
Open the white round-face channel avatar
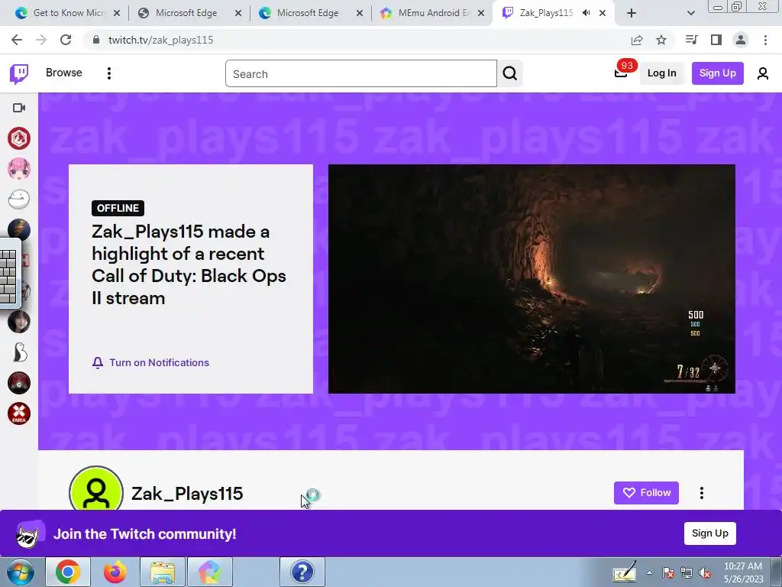(19, 199)
